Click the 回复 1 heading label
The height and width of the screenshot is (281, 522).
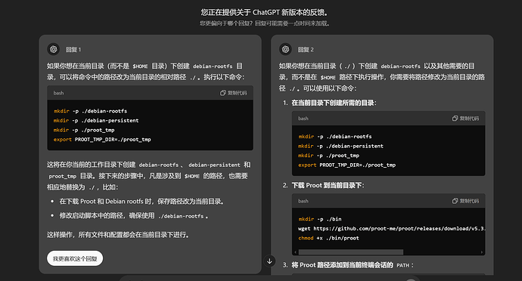(73, 50)
